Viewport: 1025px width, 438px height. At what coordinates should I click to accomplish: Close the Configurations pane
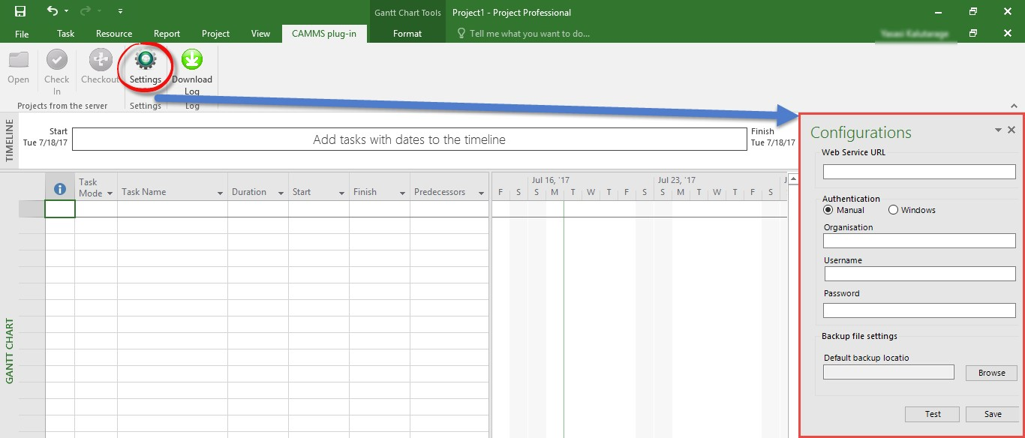tap(1011, 130)
